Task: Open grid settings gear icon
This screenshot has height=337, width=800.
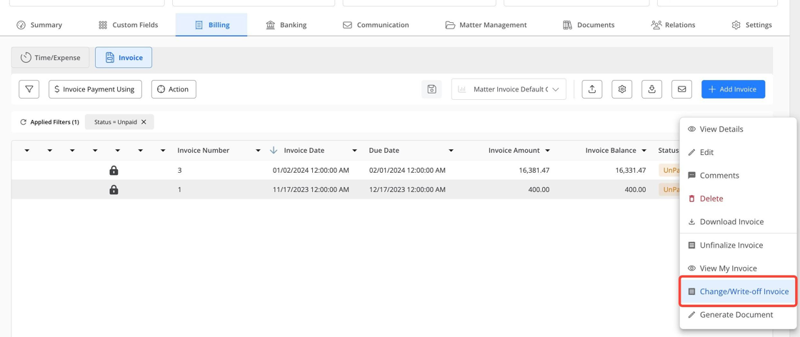Action: pos(622,89)
